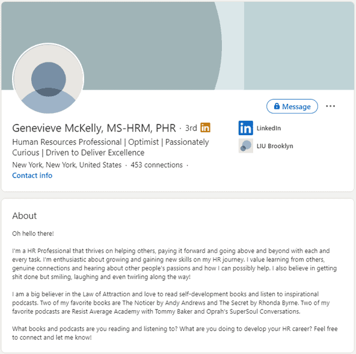Click the blue LinkedIn company logo
This screenshot has width=356, height=354.
(246, 128)
